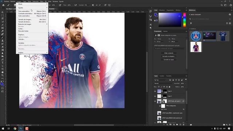This screenshot has width=233, height=131.
Task: Select the Horizontal Type tool
Action: coord(3,63)
